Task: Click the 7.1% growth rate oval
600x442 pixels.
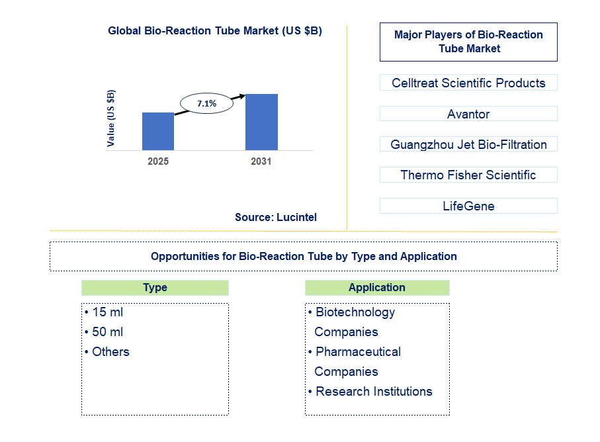Action: coord(206,103)
